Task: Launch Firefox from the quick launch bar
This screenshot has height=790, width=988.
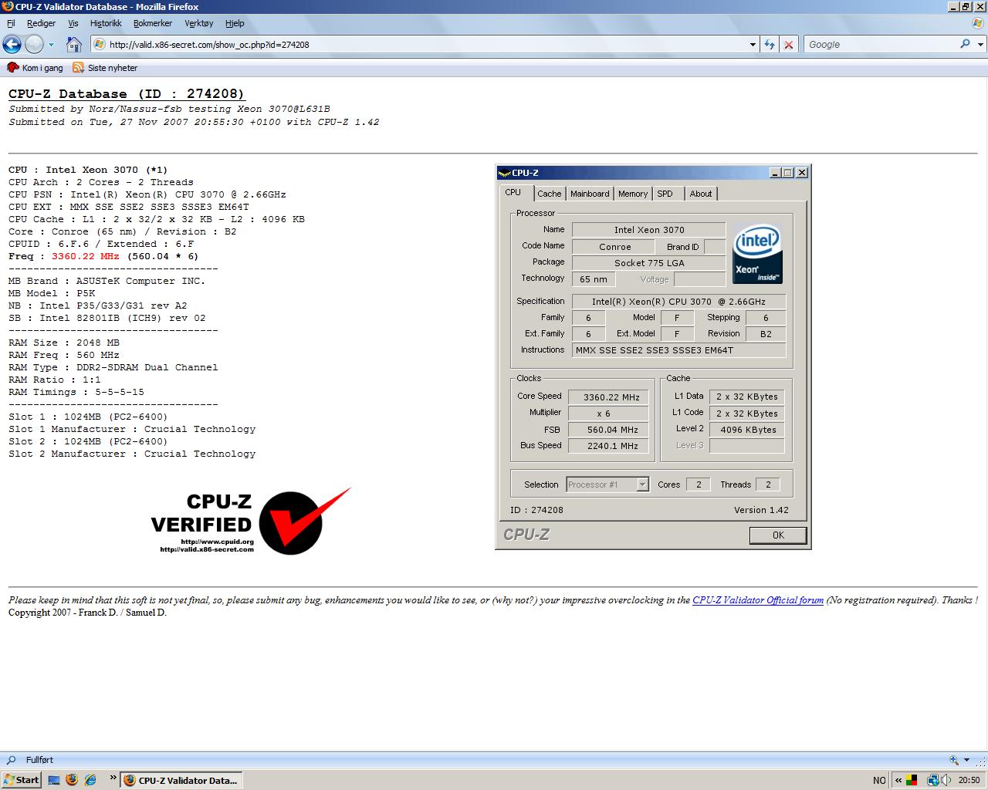Action: point(72,780)
